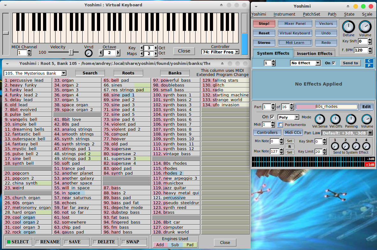Click the Vel.Sense knob
377x250 pixels.
point(320,119)
